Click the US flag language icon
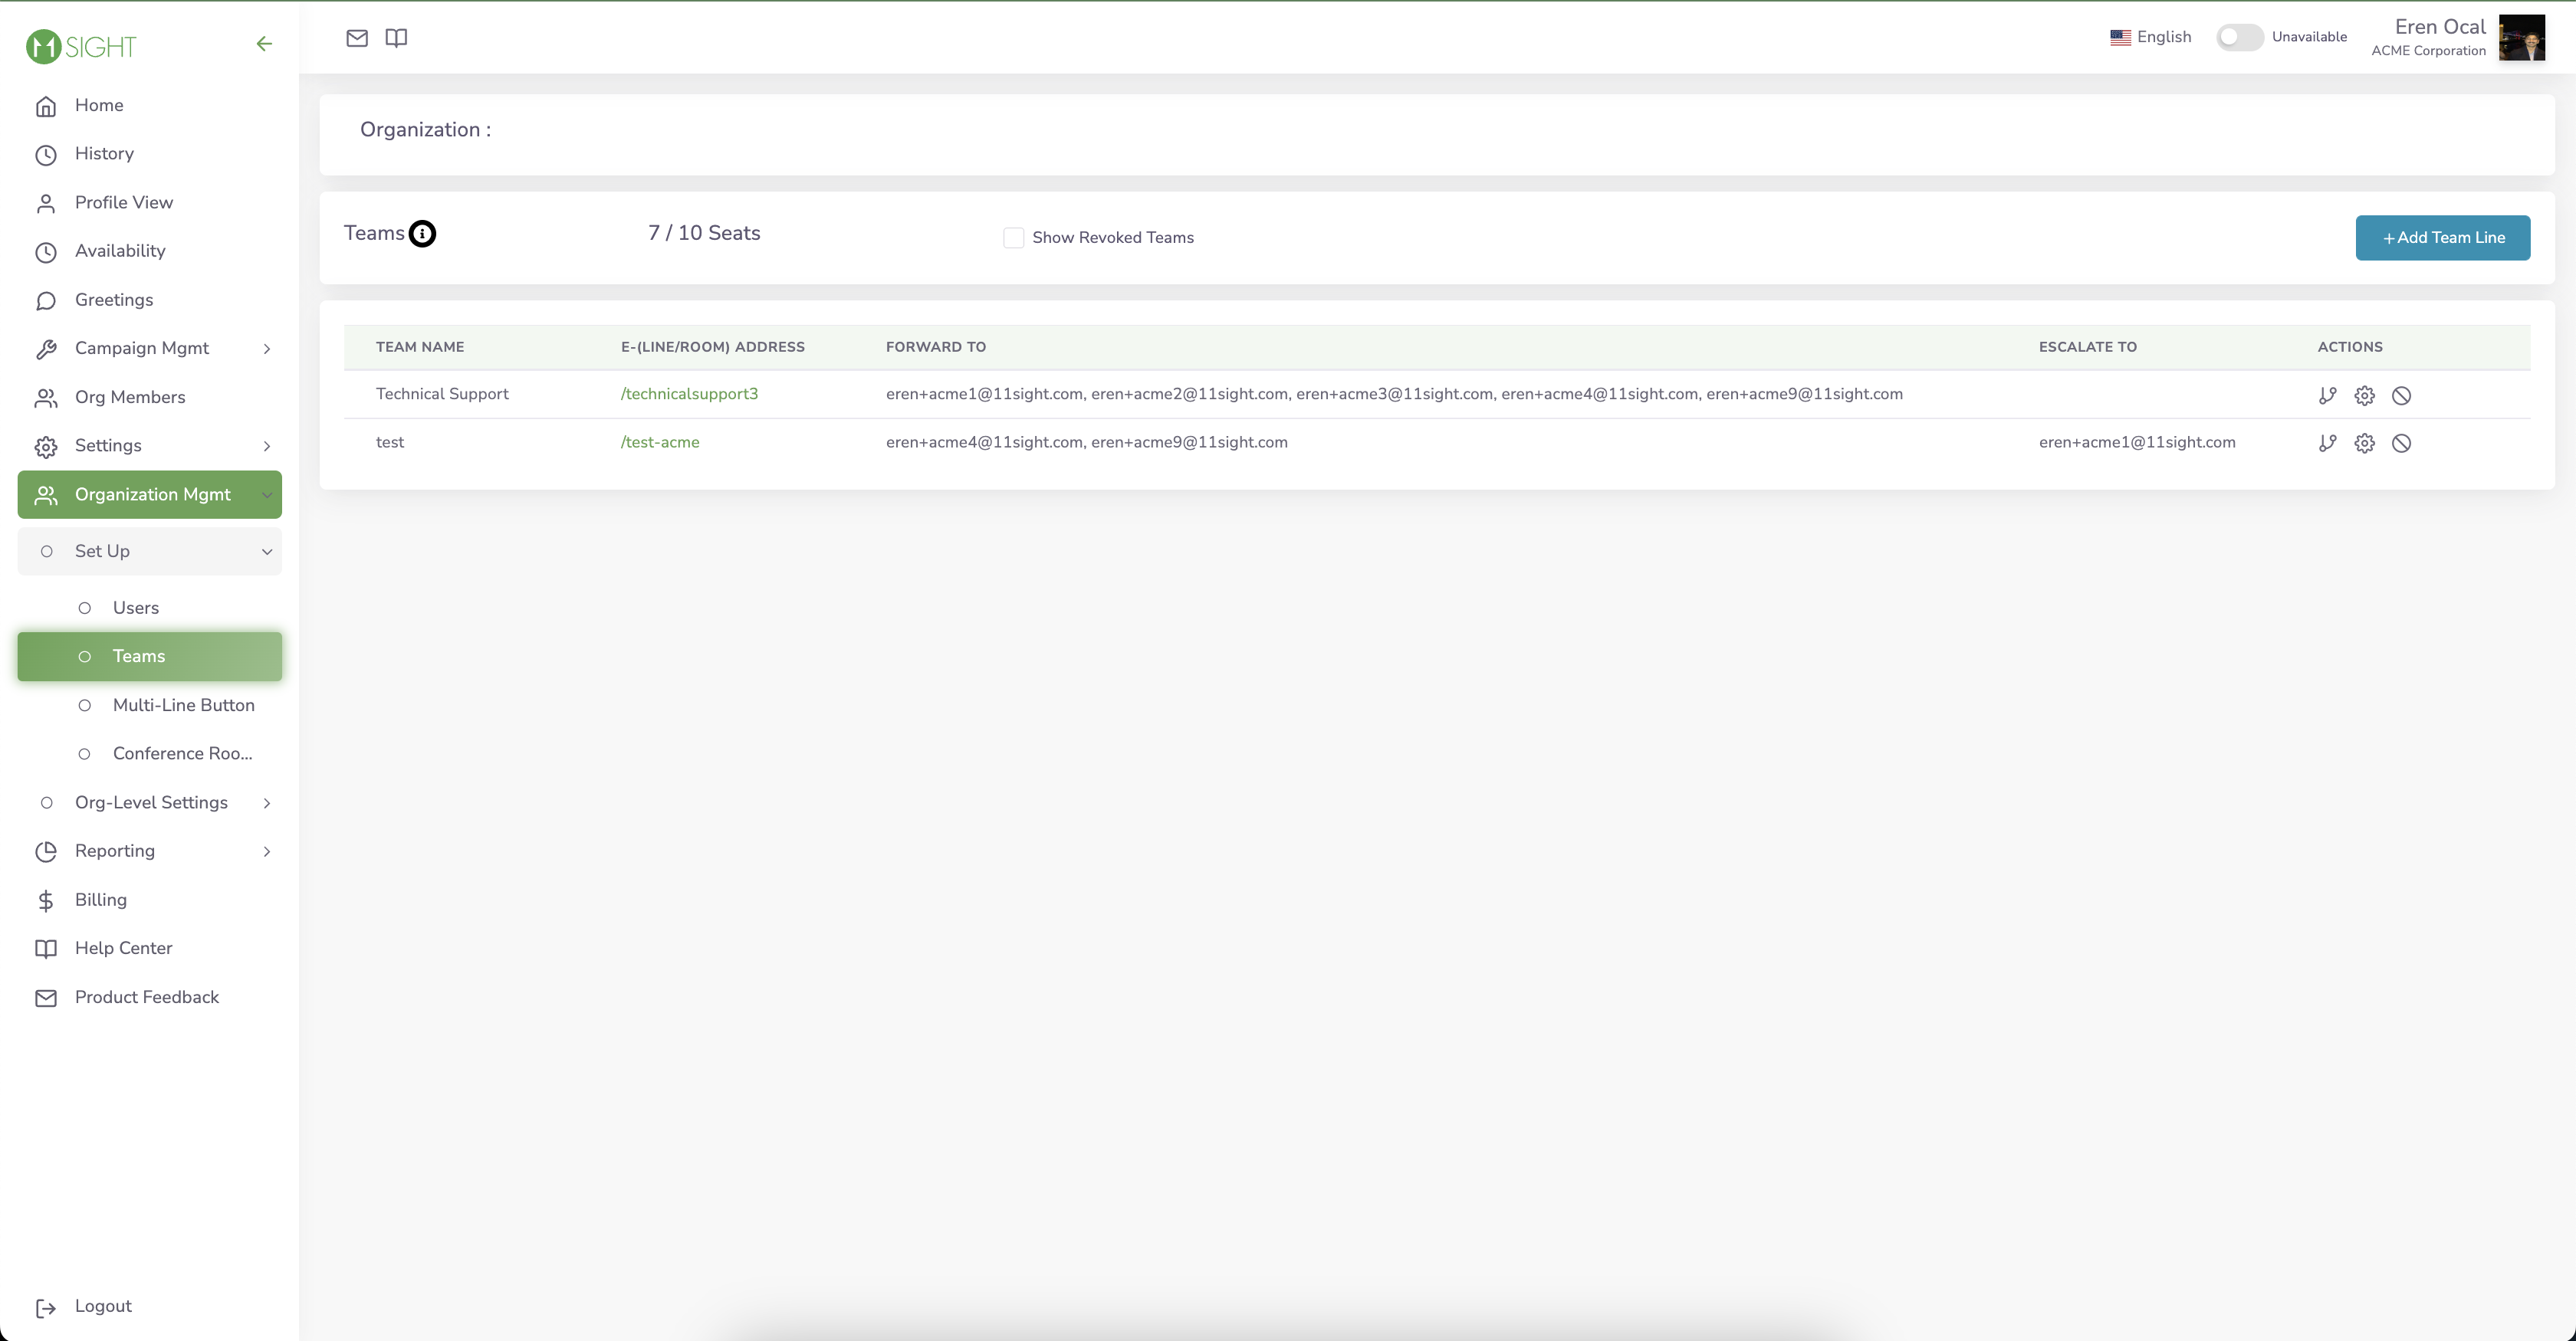2576x1341 pixels. [2120, 37]
